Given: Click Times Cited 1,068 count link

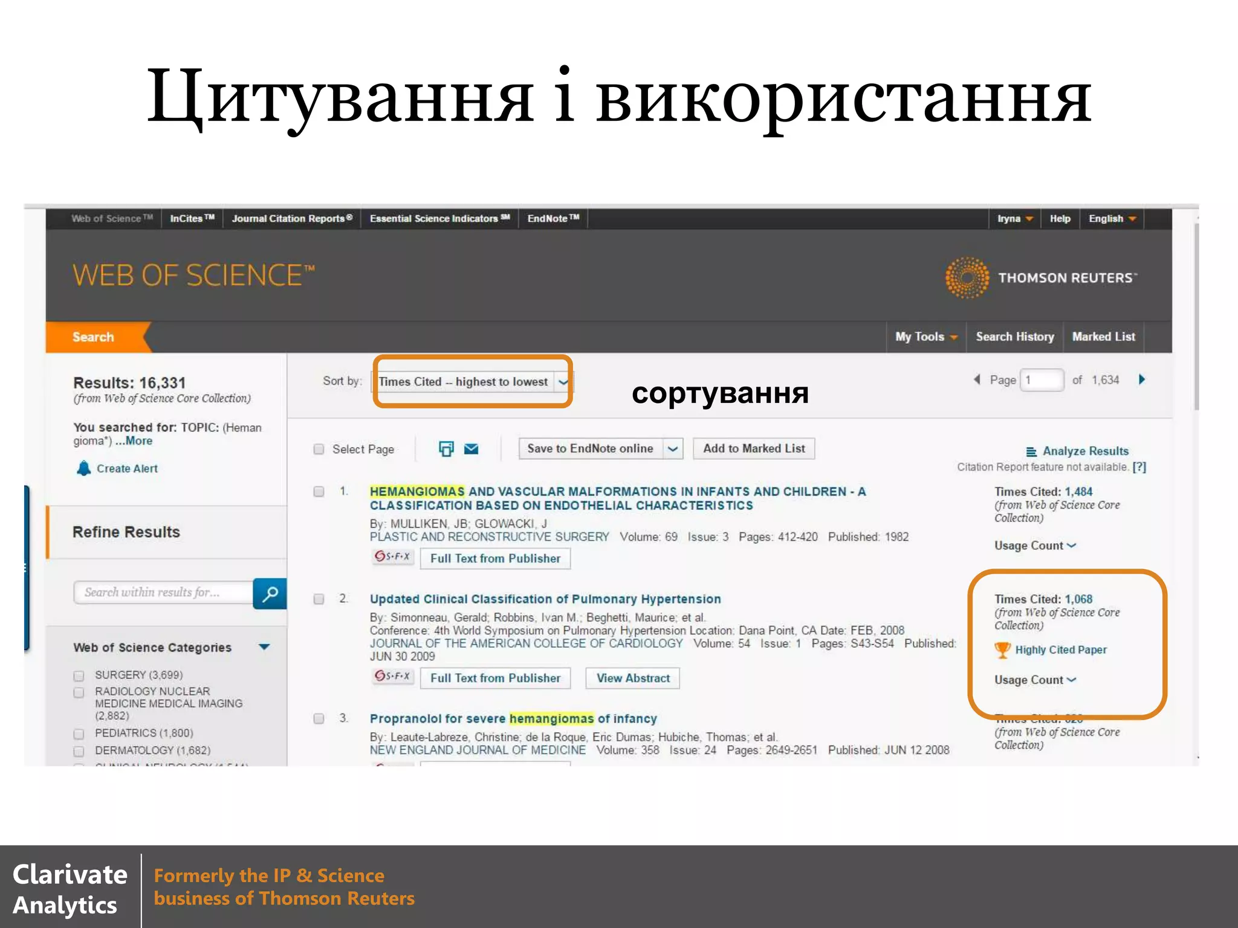Looking at the screenshot, I should tap(1078, 599).
